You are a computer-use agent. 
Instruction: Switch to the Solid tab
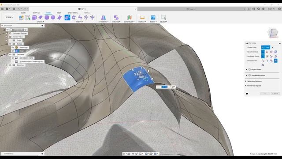pyautogui.click(x=23, y=13)
